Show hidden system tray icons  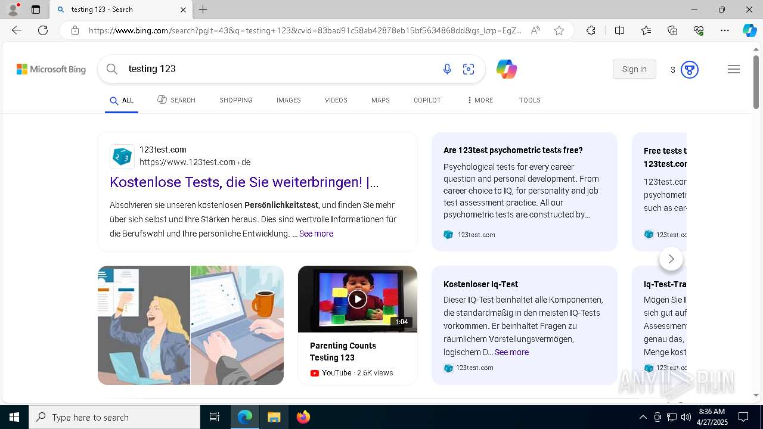click(643, 417)
